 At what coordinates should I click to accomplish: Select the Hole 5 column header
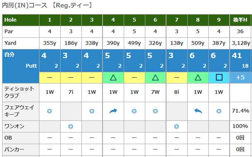[135, 20]
